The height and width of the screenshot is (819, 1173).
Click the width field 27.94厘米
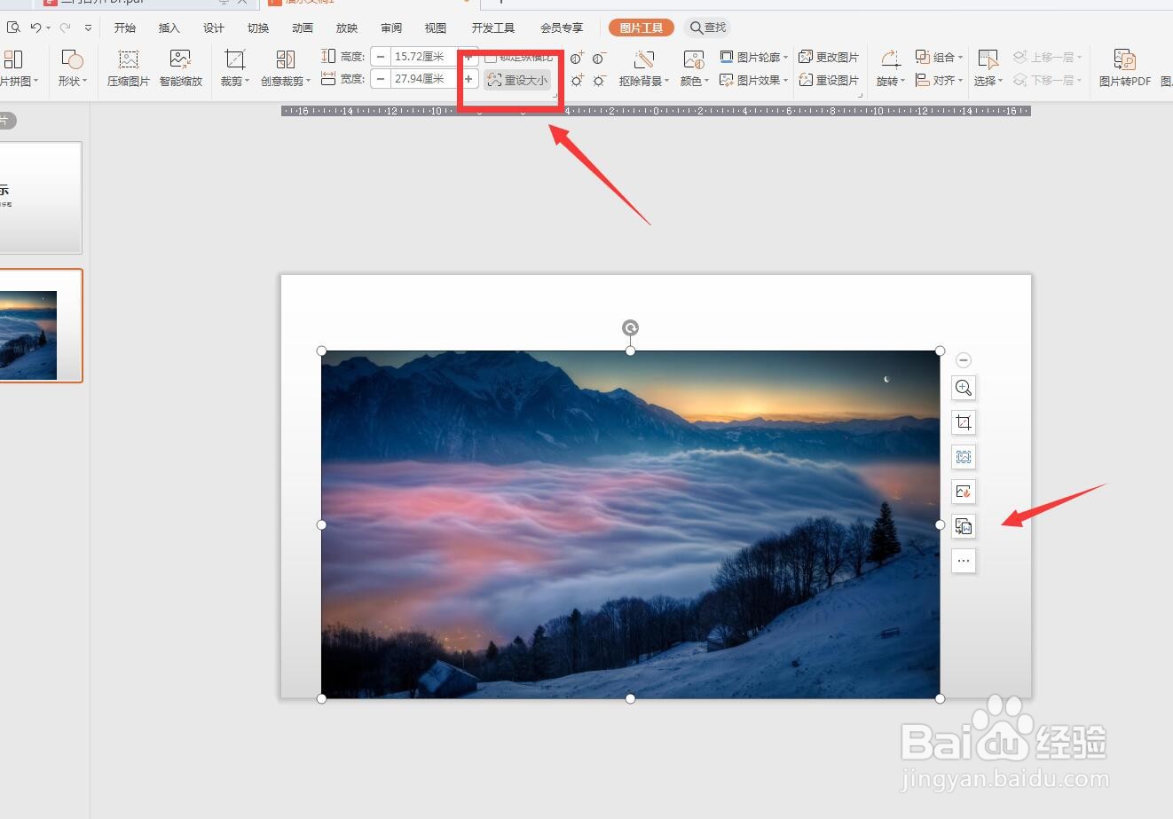[x=423, y=79]
